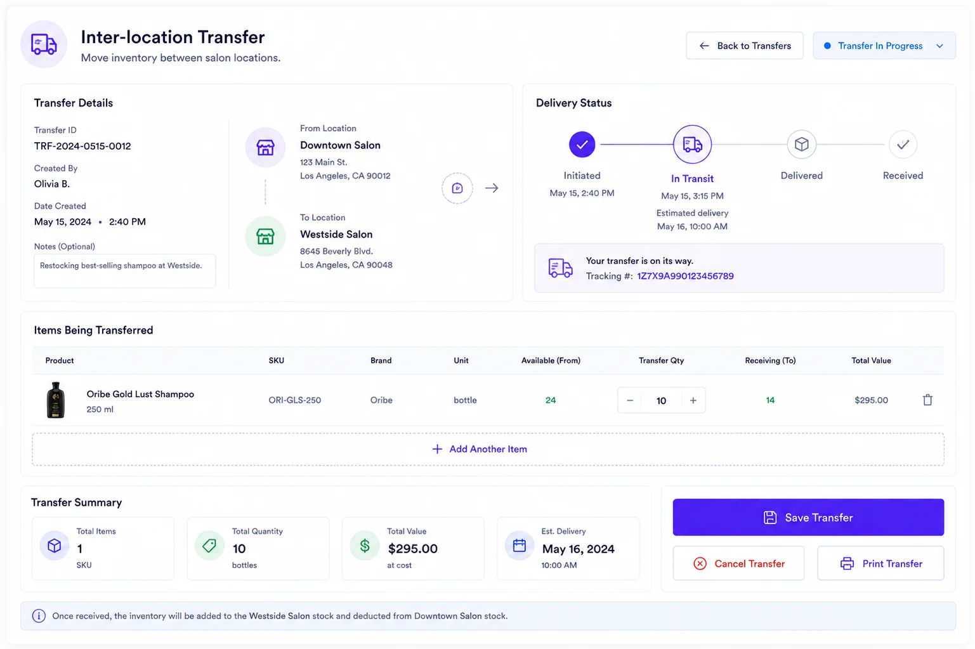Screen dimensions: 975x649
Task: Click Estimated delivery May 16, 10:00 AM text
Action: point(692,220)
